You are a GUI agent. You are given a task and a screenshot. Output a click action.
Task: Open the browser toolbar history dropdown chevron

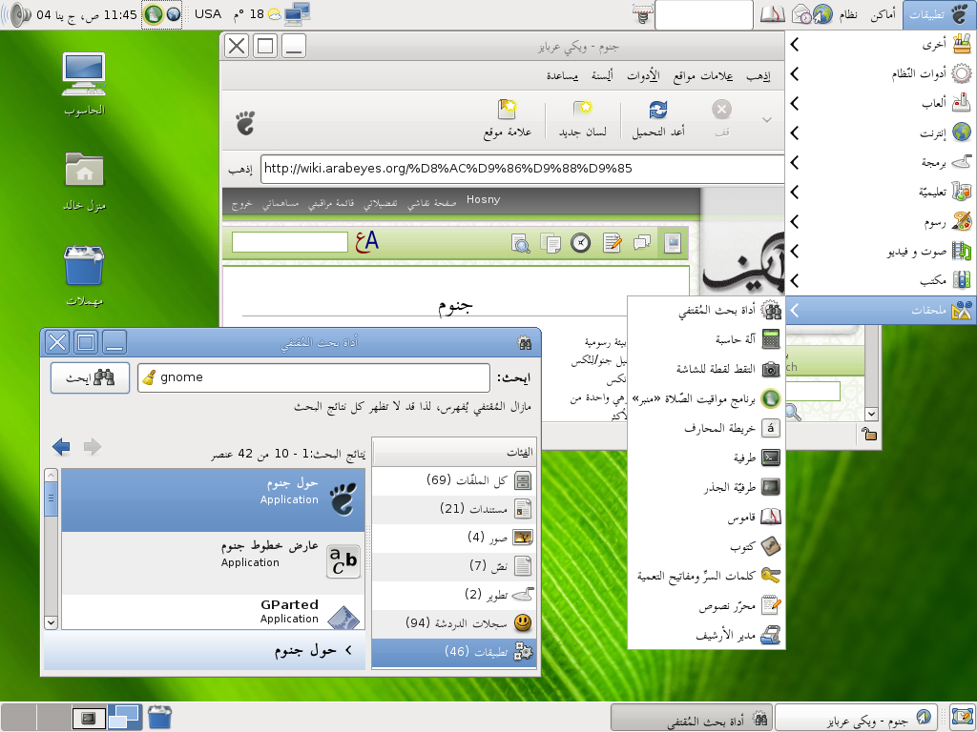tap(766, 119)
